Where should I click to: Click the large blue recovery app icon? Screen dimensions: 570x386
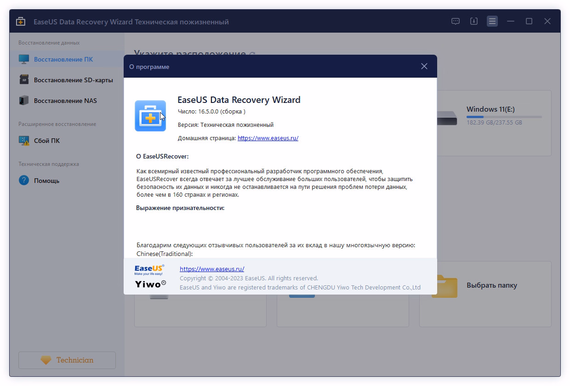(x=150, y=116)
